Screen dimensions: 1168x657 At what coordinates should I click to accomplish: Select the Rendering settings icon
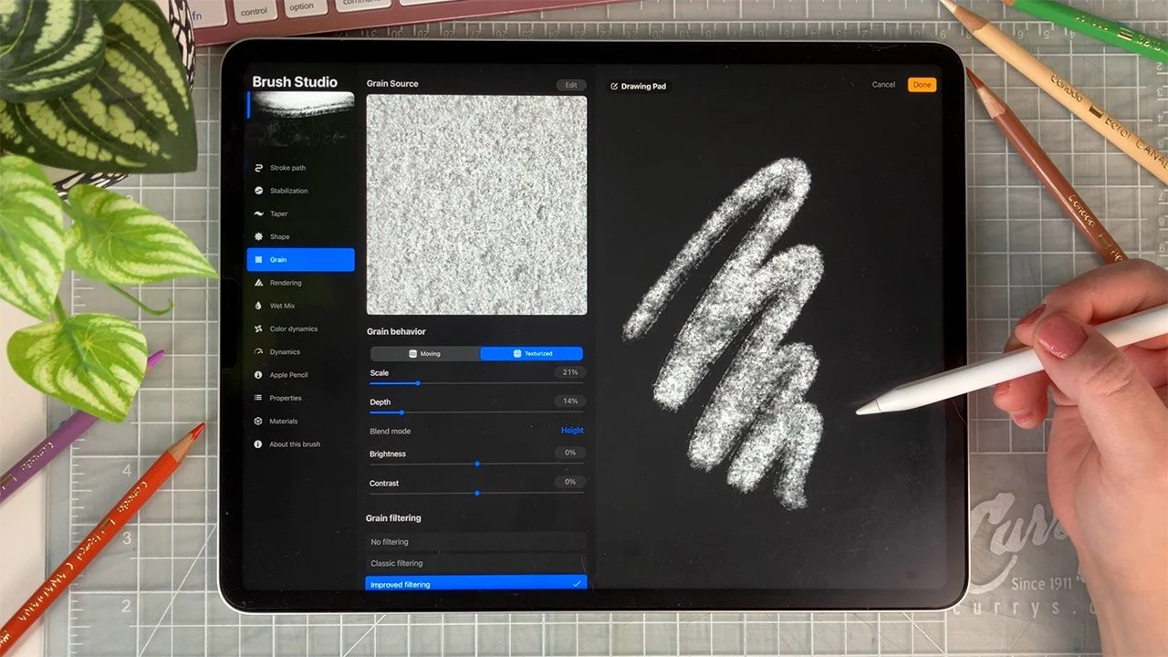(x=259, y=282)
